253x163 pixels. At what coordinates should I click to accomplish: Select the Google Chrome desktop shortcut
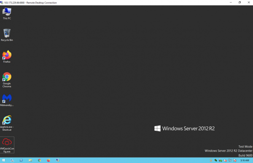7,80
